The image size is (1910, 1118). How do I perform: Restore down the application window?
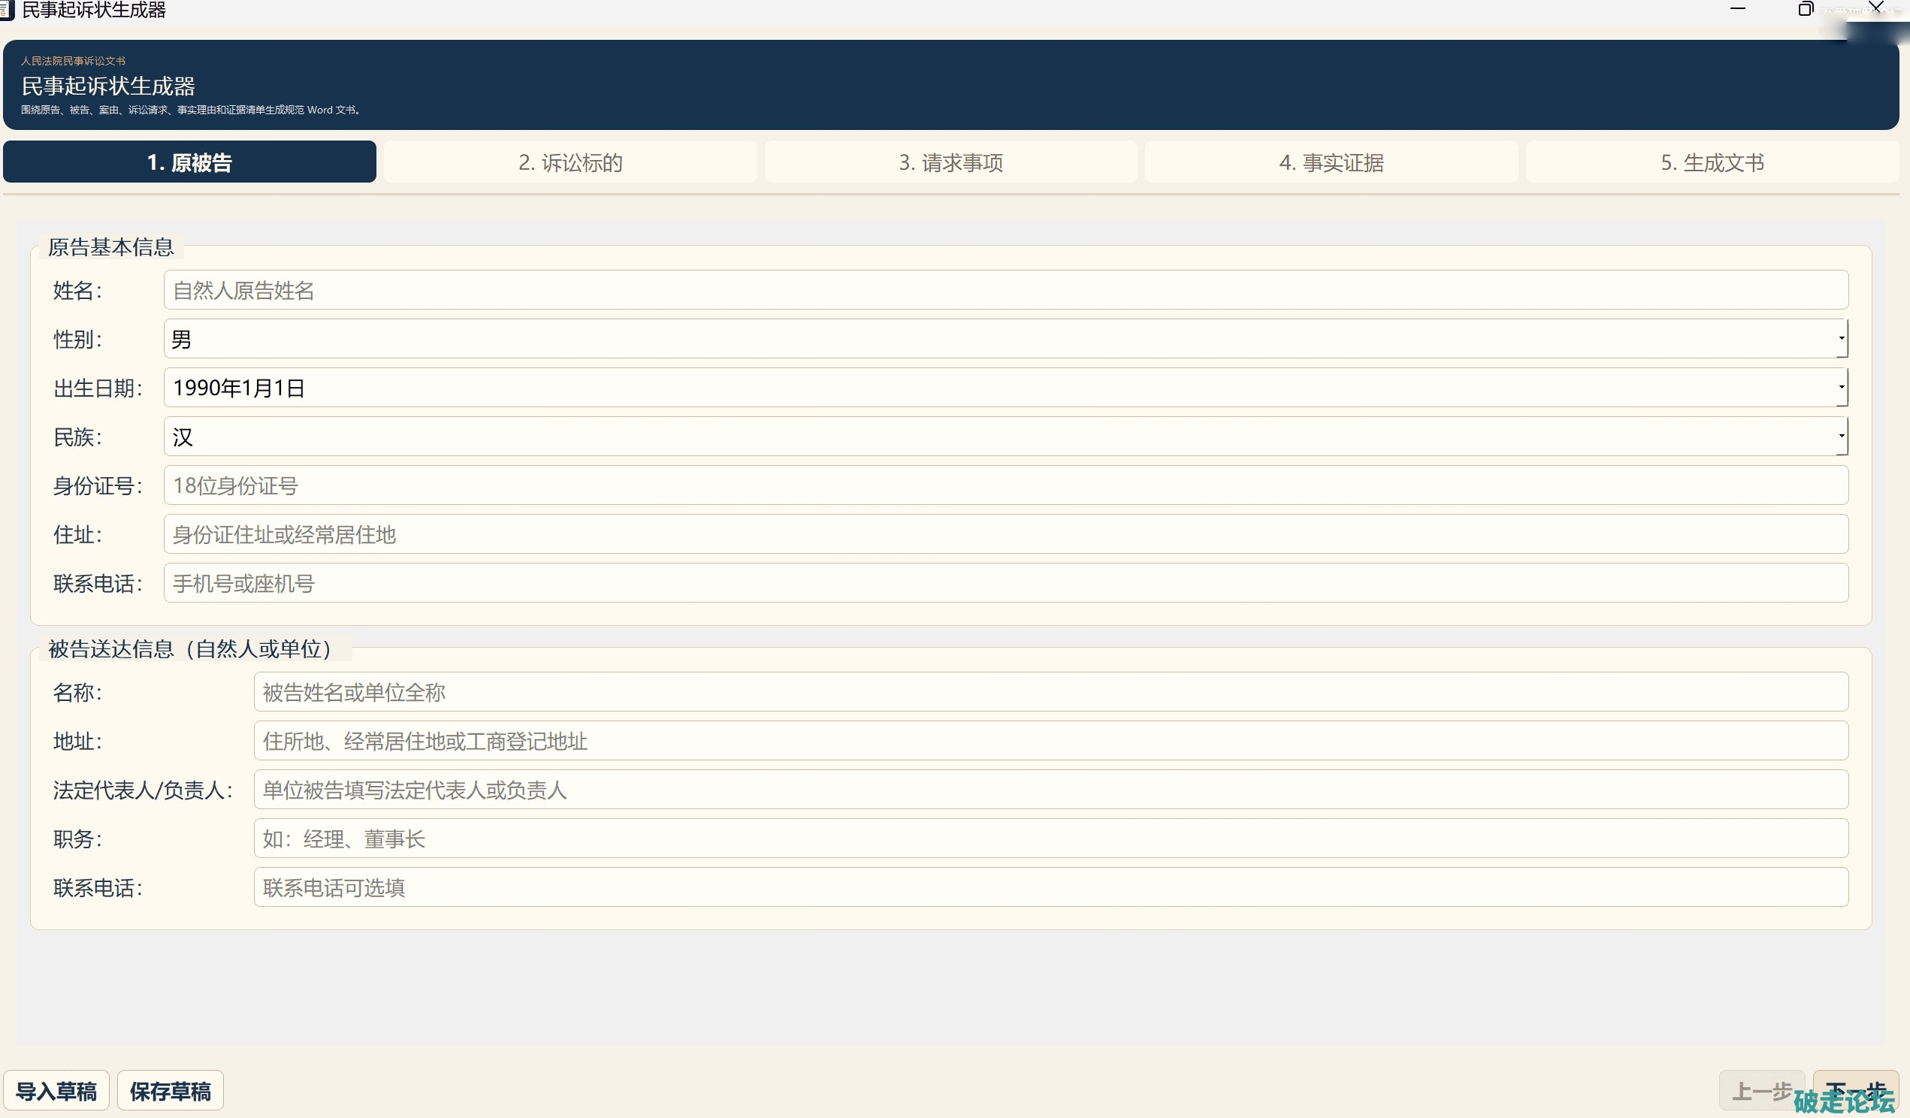[x=1806, y=9]
